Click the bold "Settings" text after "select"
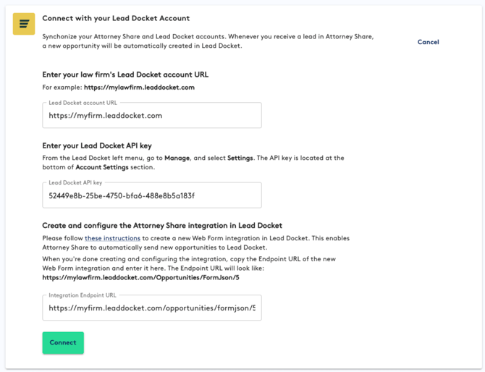This screenshot has width=485, height=372. (x=240, y=158)
